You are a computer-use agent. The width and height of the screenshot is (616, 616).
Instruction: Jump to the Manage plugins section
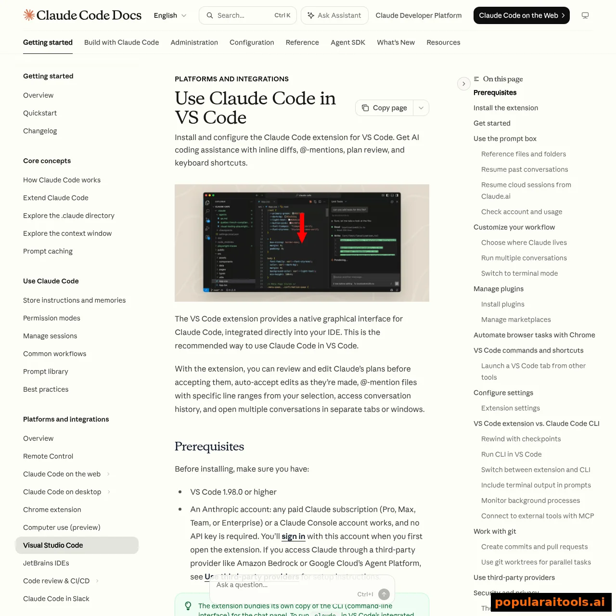[499, 289]
